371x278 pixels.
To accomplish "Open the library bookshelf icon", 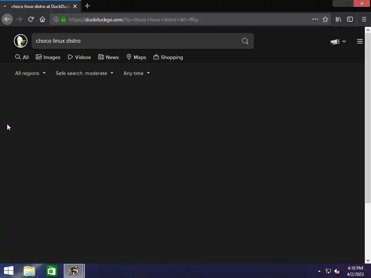I will click(x=338, y=20).
